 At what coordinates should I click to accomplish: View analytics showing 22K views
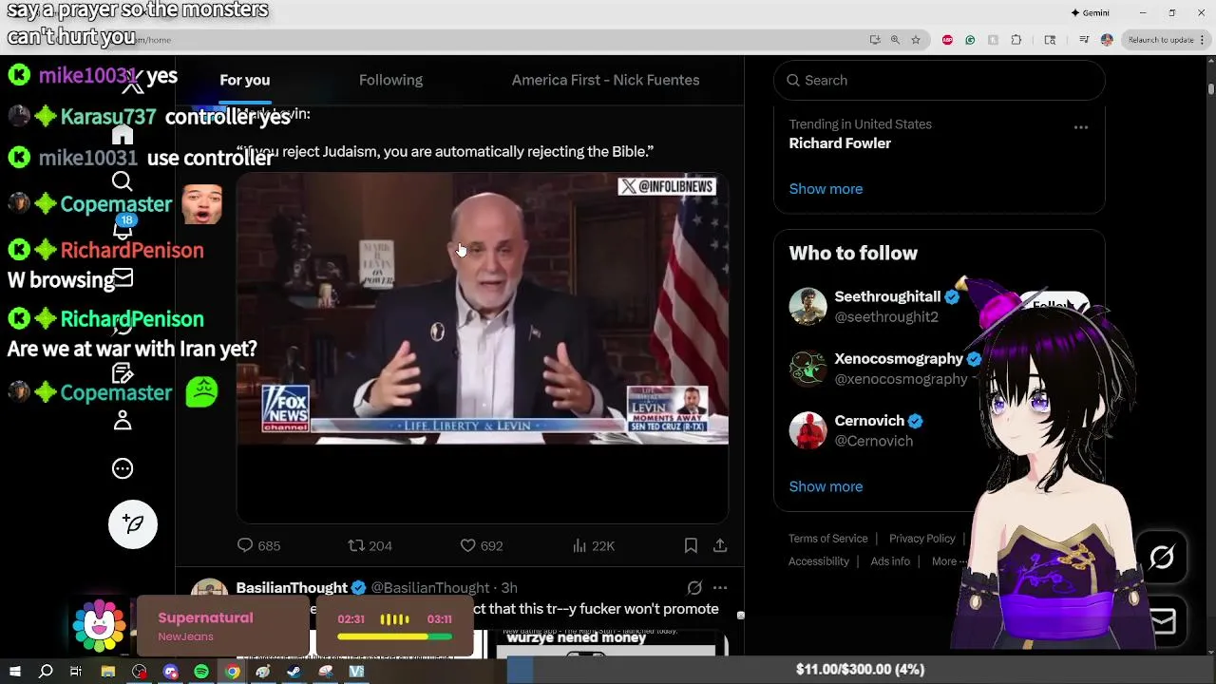(594, 545)
